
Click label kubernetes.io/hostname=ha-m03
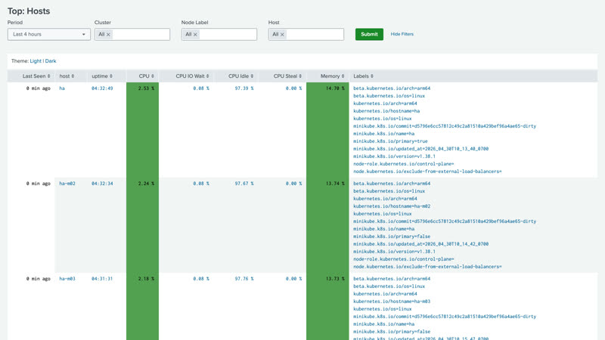click(x=392, y=301)
